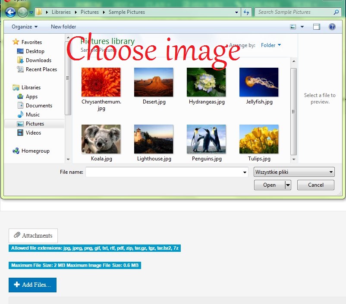Click the plus icon on Add Files
The width and height of the screenshot is (346, 304).
pos(16,284)
